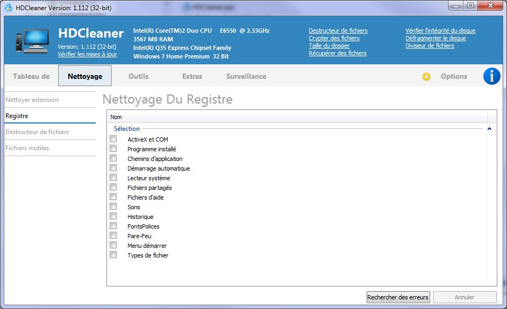The image size is (507, 309).
Task: Click Vérifier l'intégrité du disque link
Action: click(440, 31)
